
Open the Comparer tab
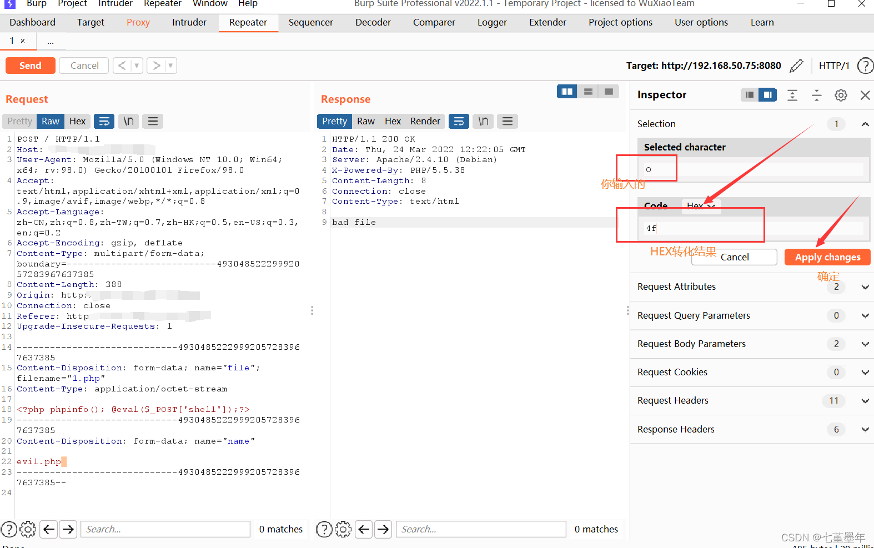pyautogui.click(x=434, y=22)
